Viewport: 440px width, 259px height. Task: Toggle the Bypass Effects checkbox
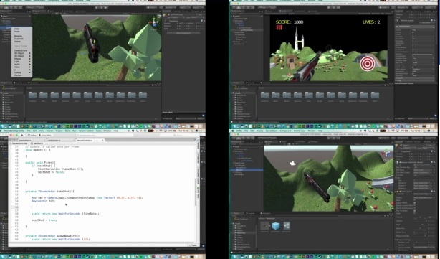coord(414,203)
